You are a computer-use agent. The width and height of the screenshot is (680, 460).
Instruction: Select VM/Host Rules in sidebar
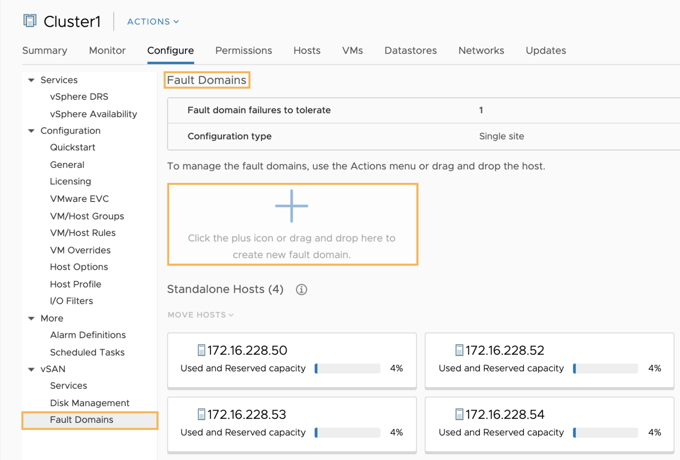click(83, 233)
